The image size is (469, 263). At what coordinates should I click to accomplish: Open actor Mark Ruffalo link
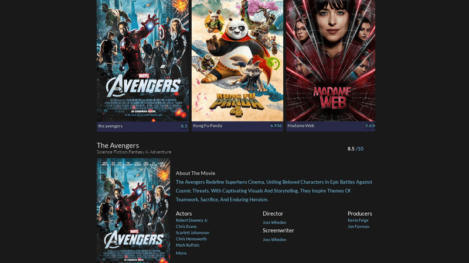click(187, 245)
